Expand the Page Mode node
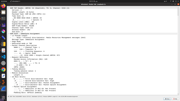Screen dimensions: 180x101 click(11, 41)
